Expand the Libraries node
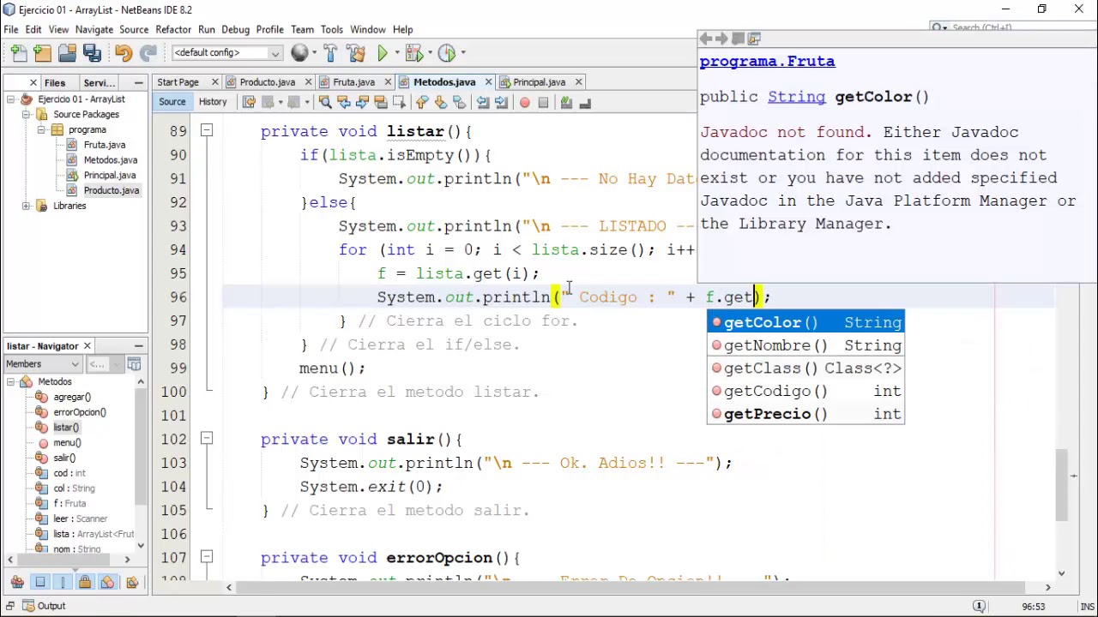 point(26,207)
